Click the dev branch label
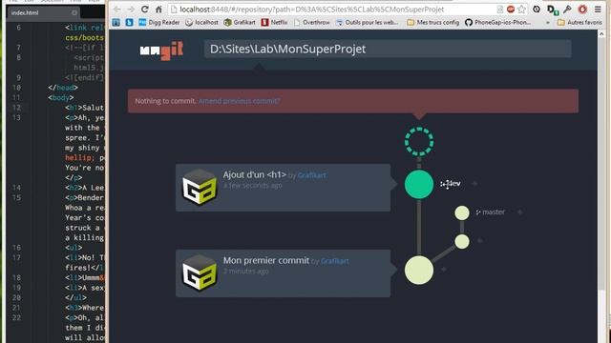This screenshot has width=611, height=343. [x=451, y=184]
